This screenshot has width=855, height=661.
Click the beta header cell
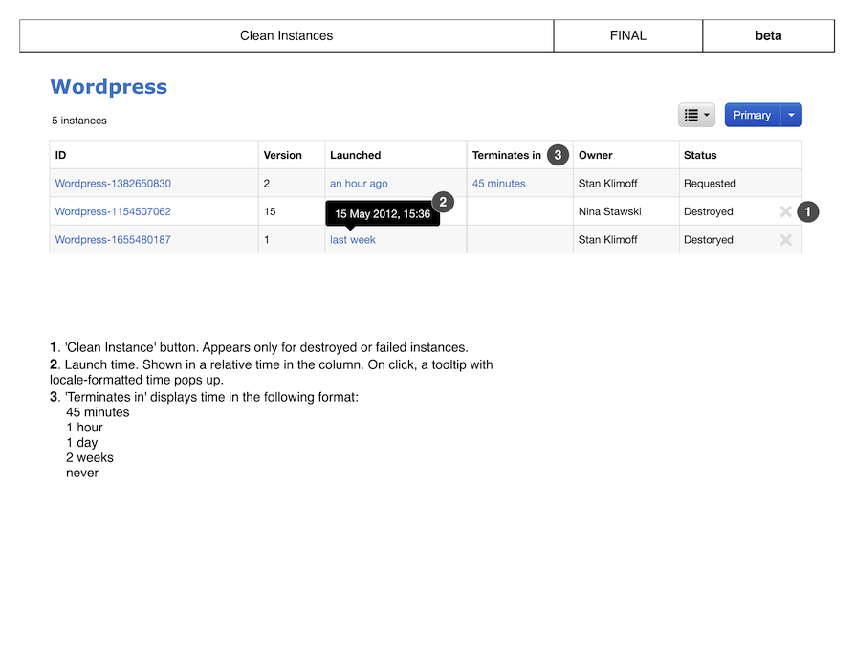coord(768,36)
